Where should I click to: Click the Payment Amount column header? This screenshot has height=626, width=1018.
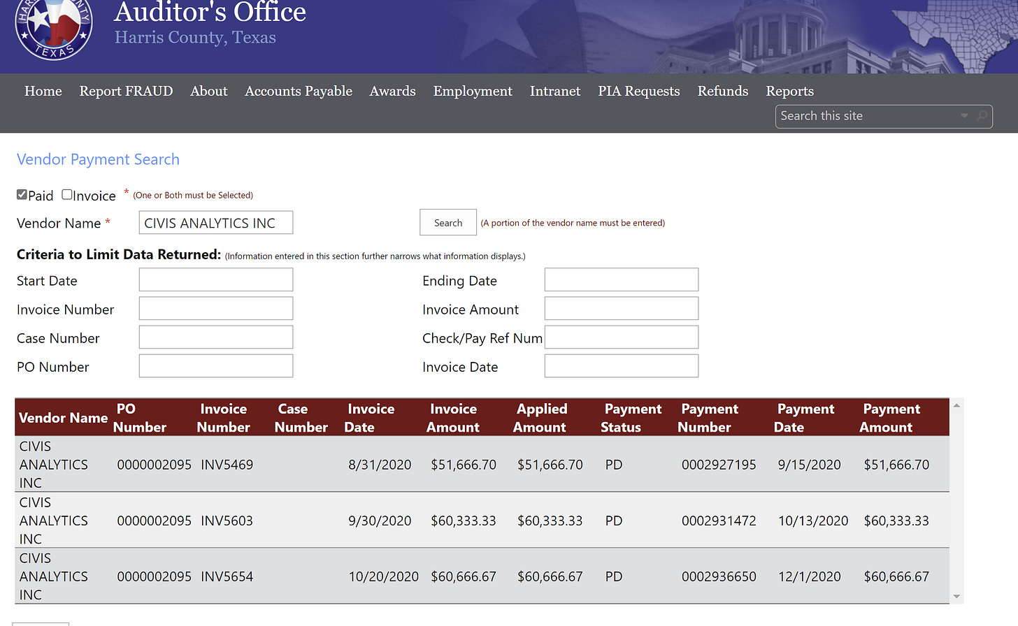(x=889, y=418)
